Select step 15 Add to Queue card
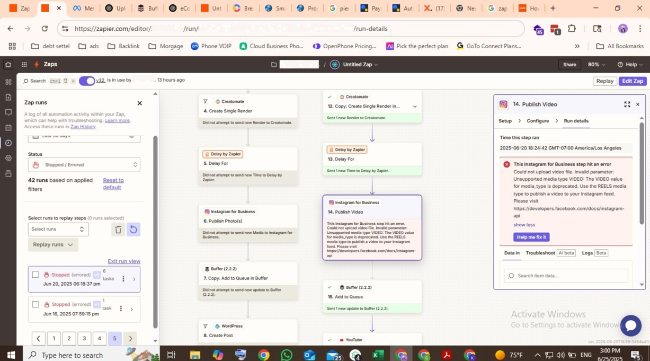 point(372,297)
